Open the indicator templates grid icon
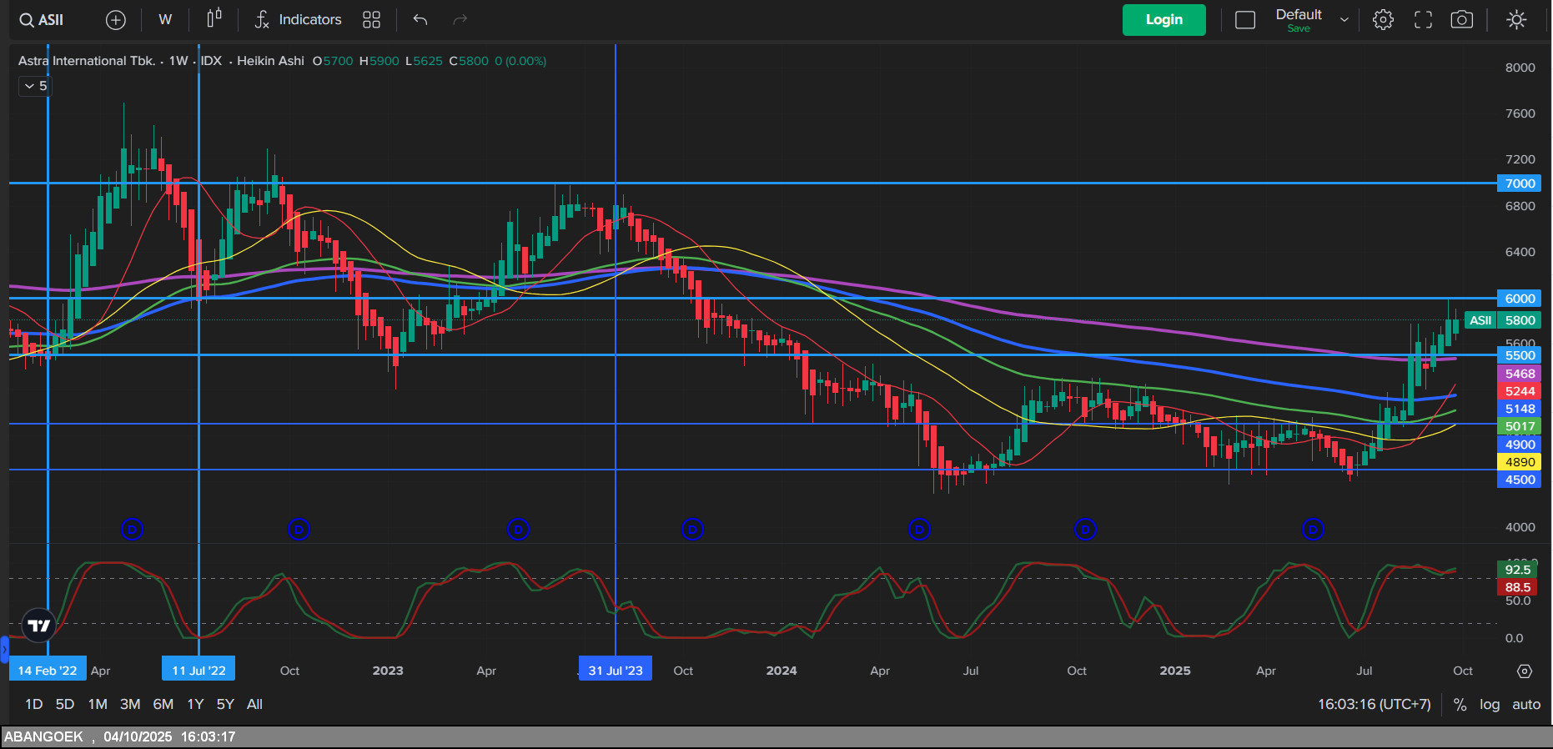The image size is (1553, 749). (x=371, y=20)
